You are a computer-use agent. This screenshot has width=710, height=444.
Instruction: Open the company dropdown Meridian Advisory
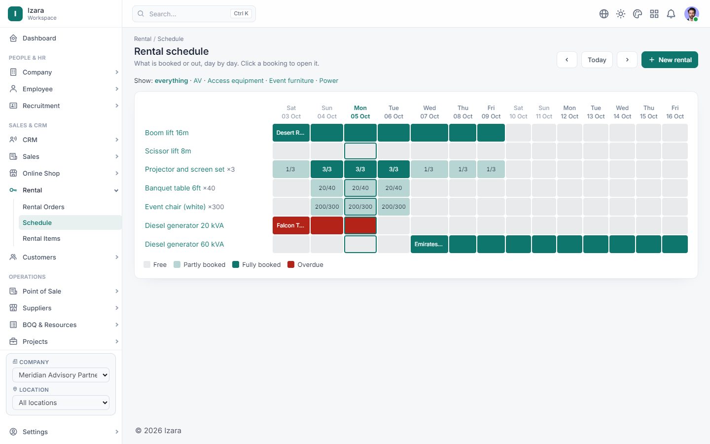(x=61, y=375)
